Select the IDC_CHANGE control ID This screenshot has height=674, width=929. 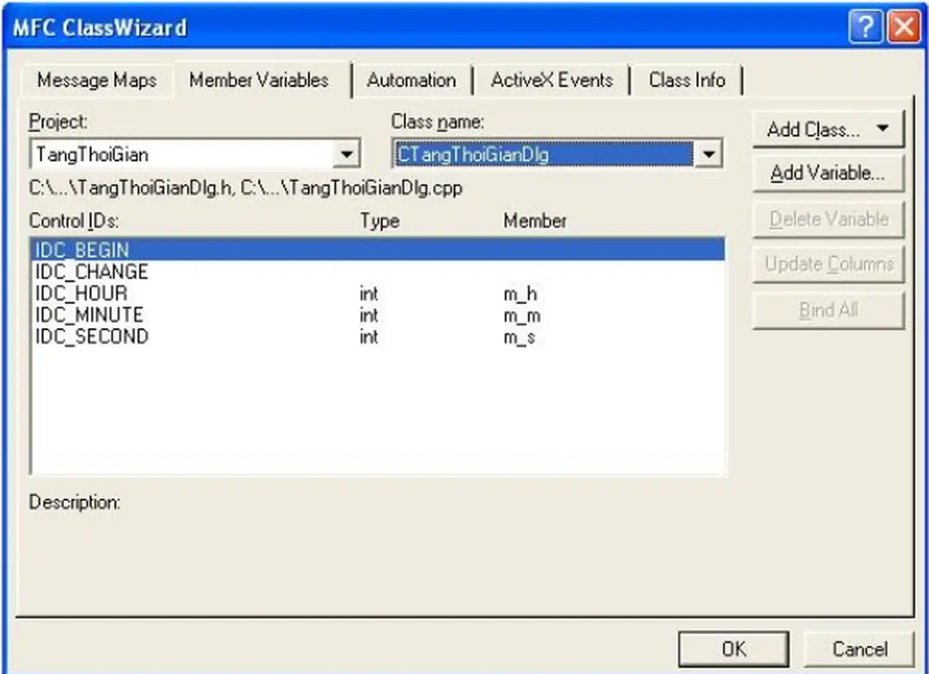click(91, 272)
